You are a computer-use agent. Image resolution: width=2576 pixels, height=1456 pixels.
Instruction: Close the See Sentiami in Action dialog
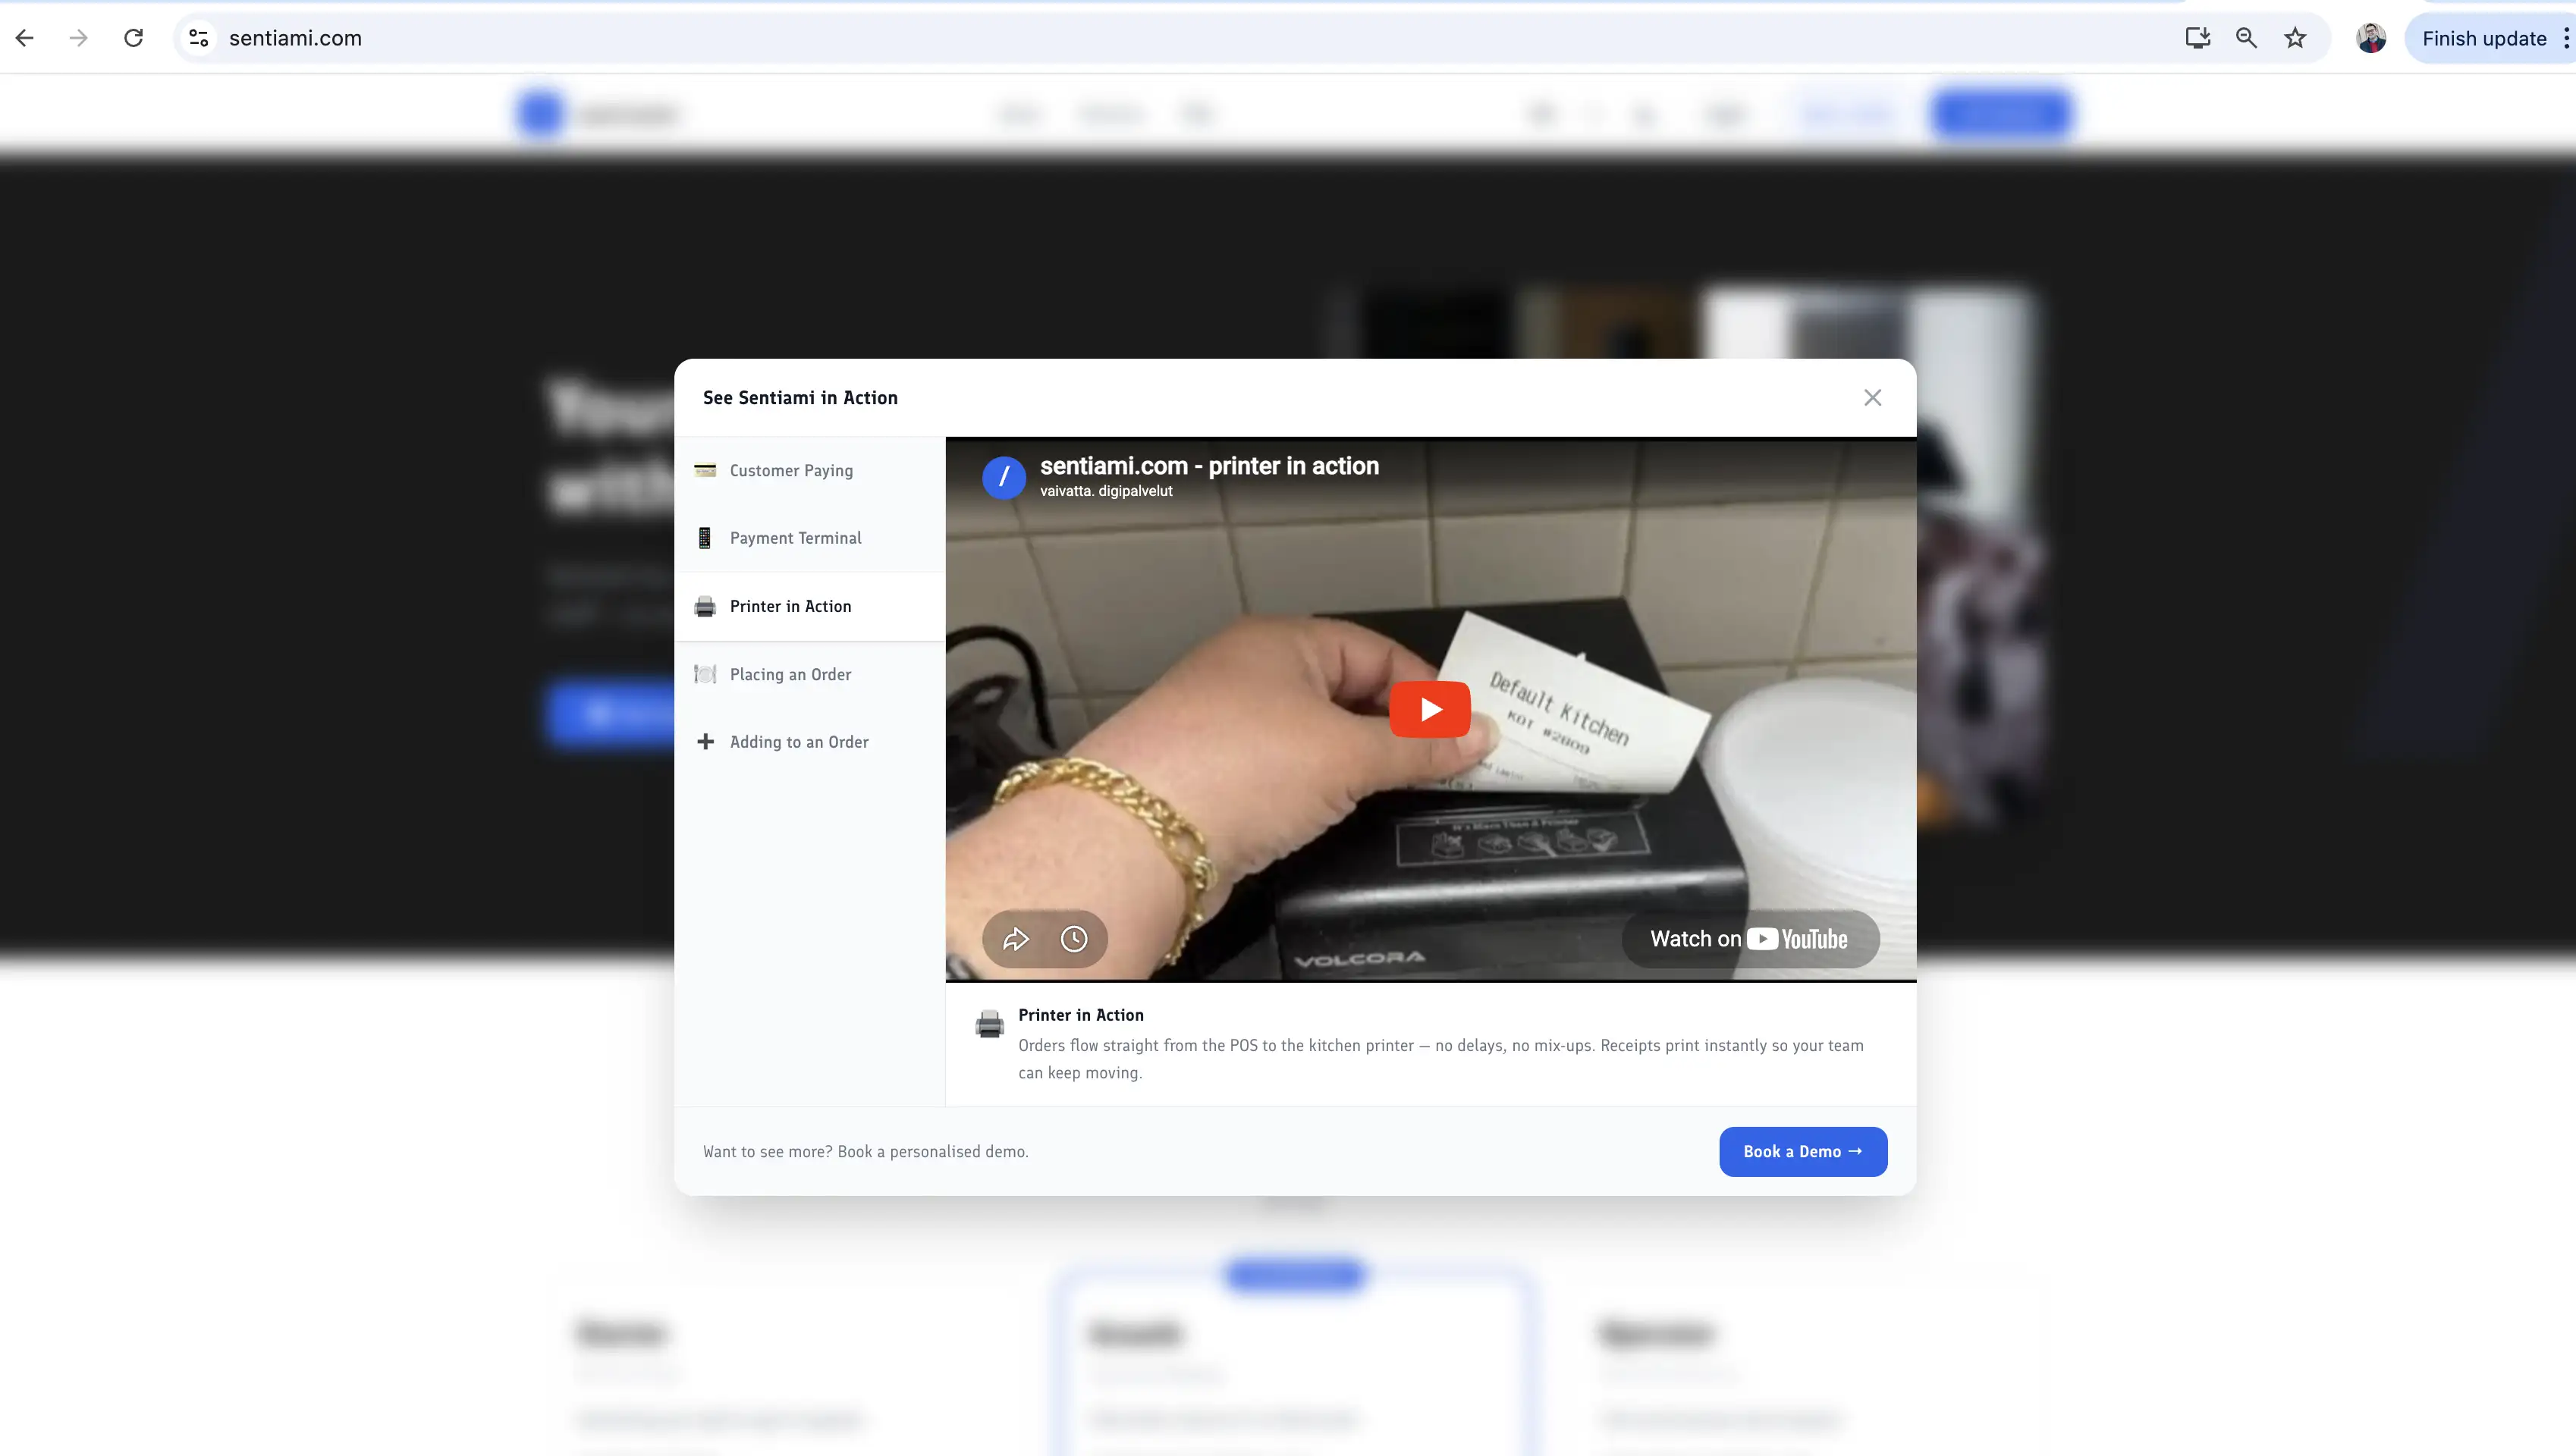pos(1872,398)
